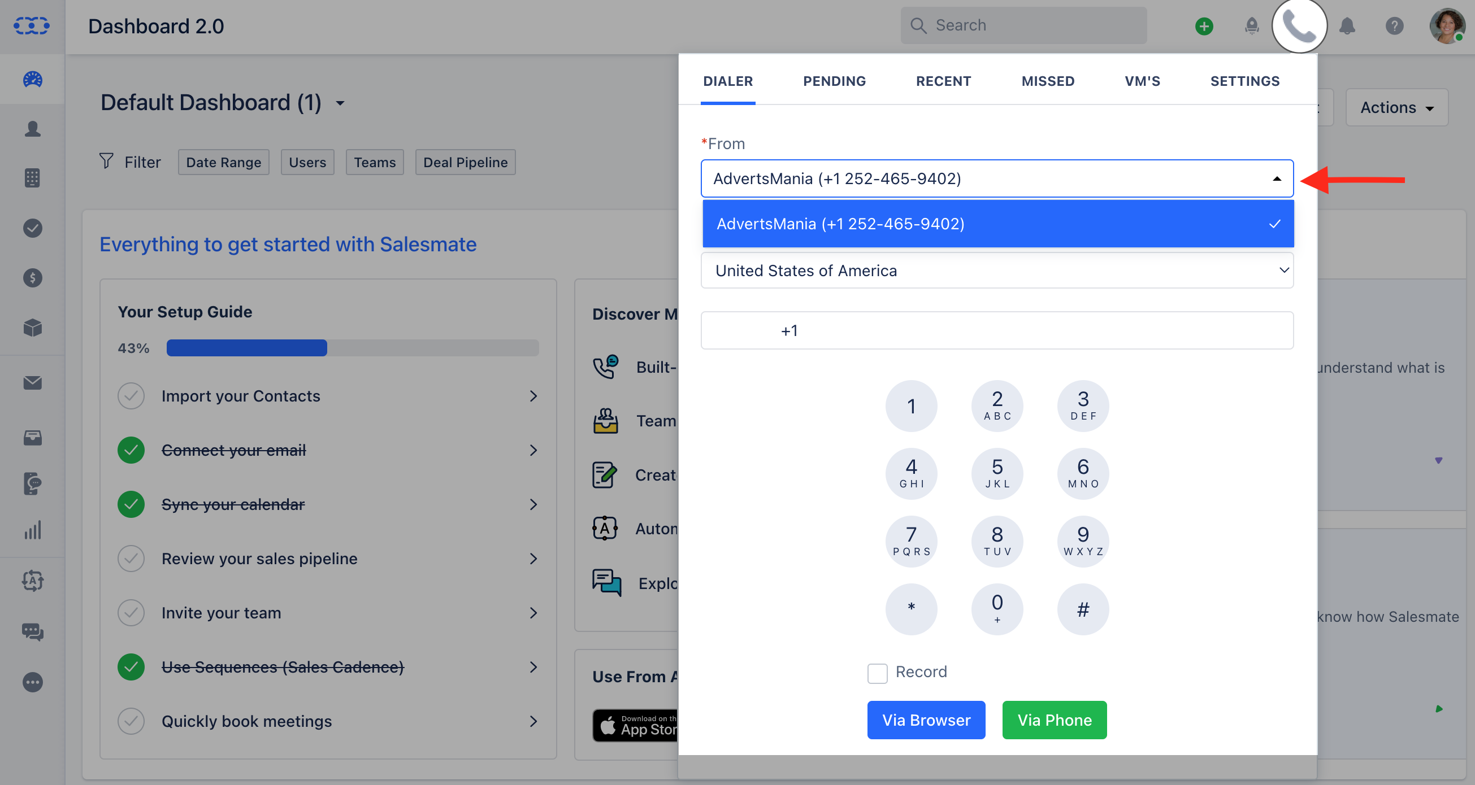The width and height of the screenshot is (1475, 785).
Task: Click the Deal Pipeline filter button
Action: (x=465, y=162)
